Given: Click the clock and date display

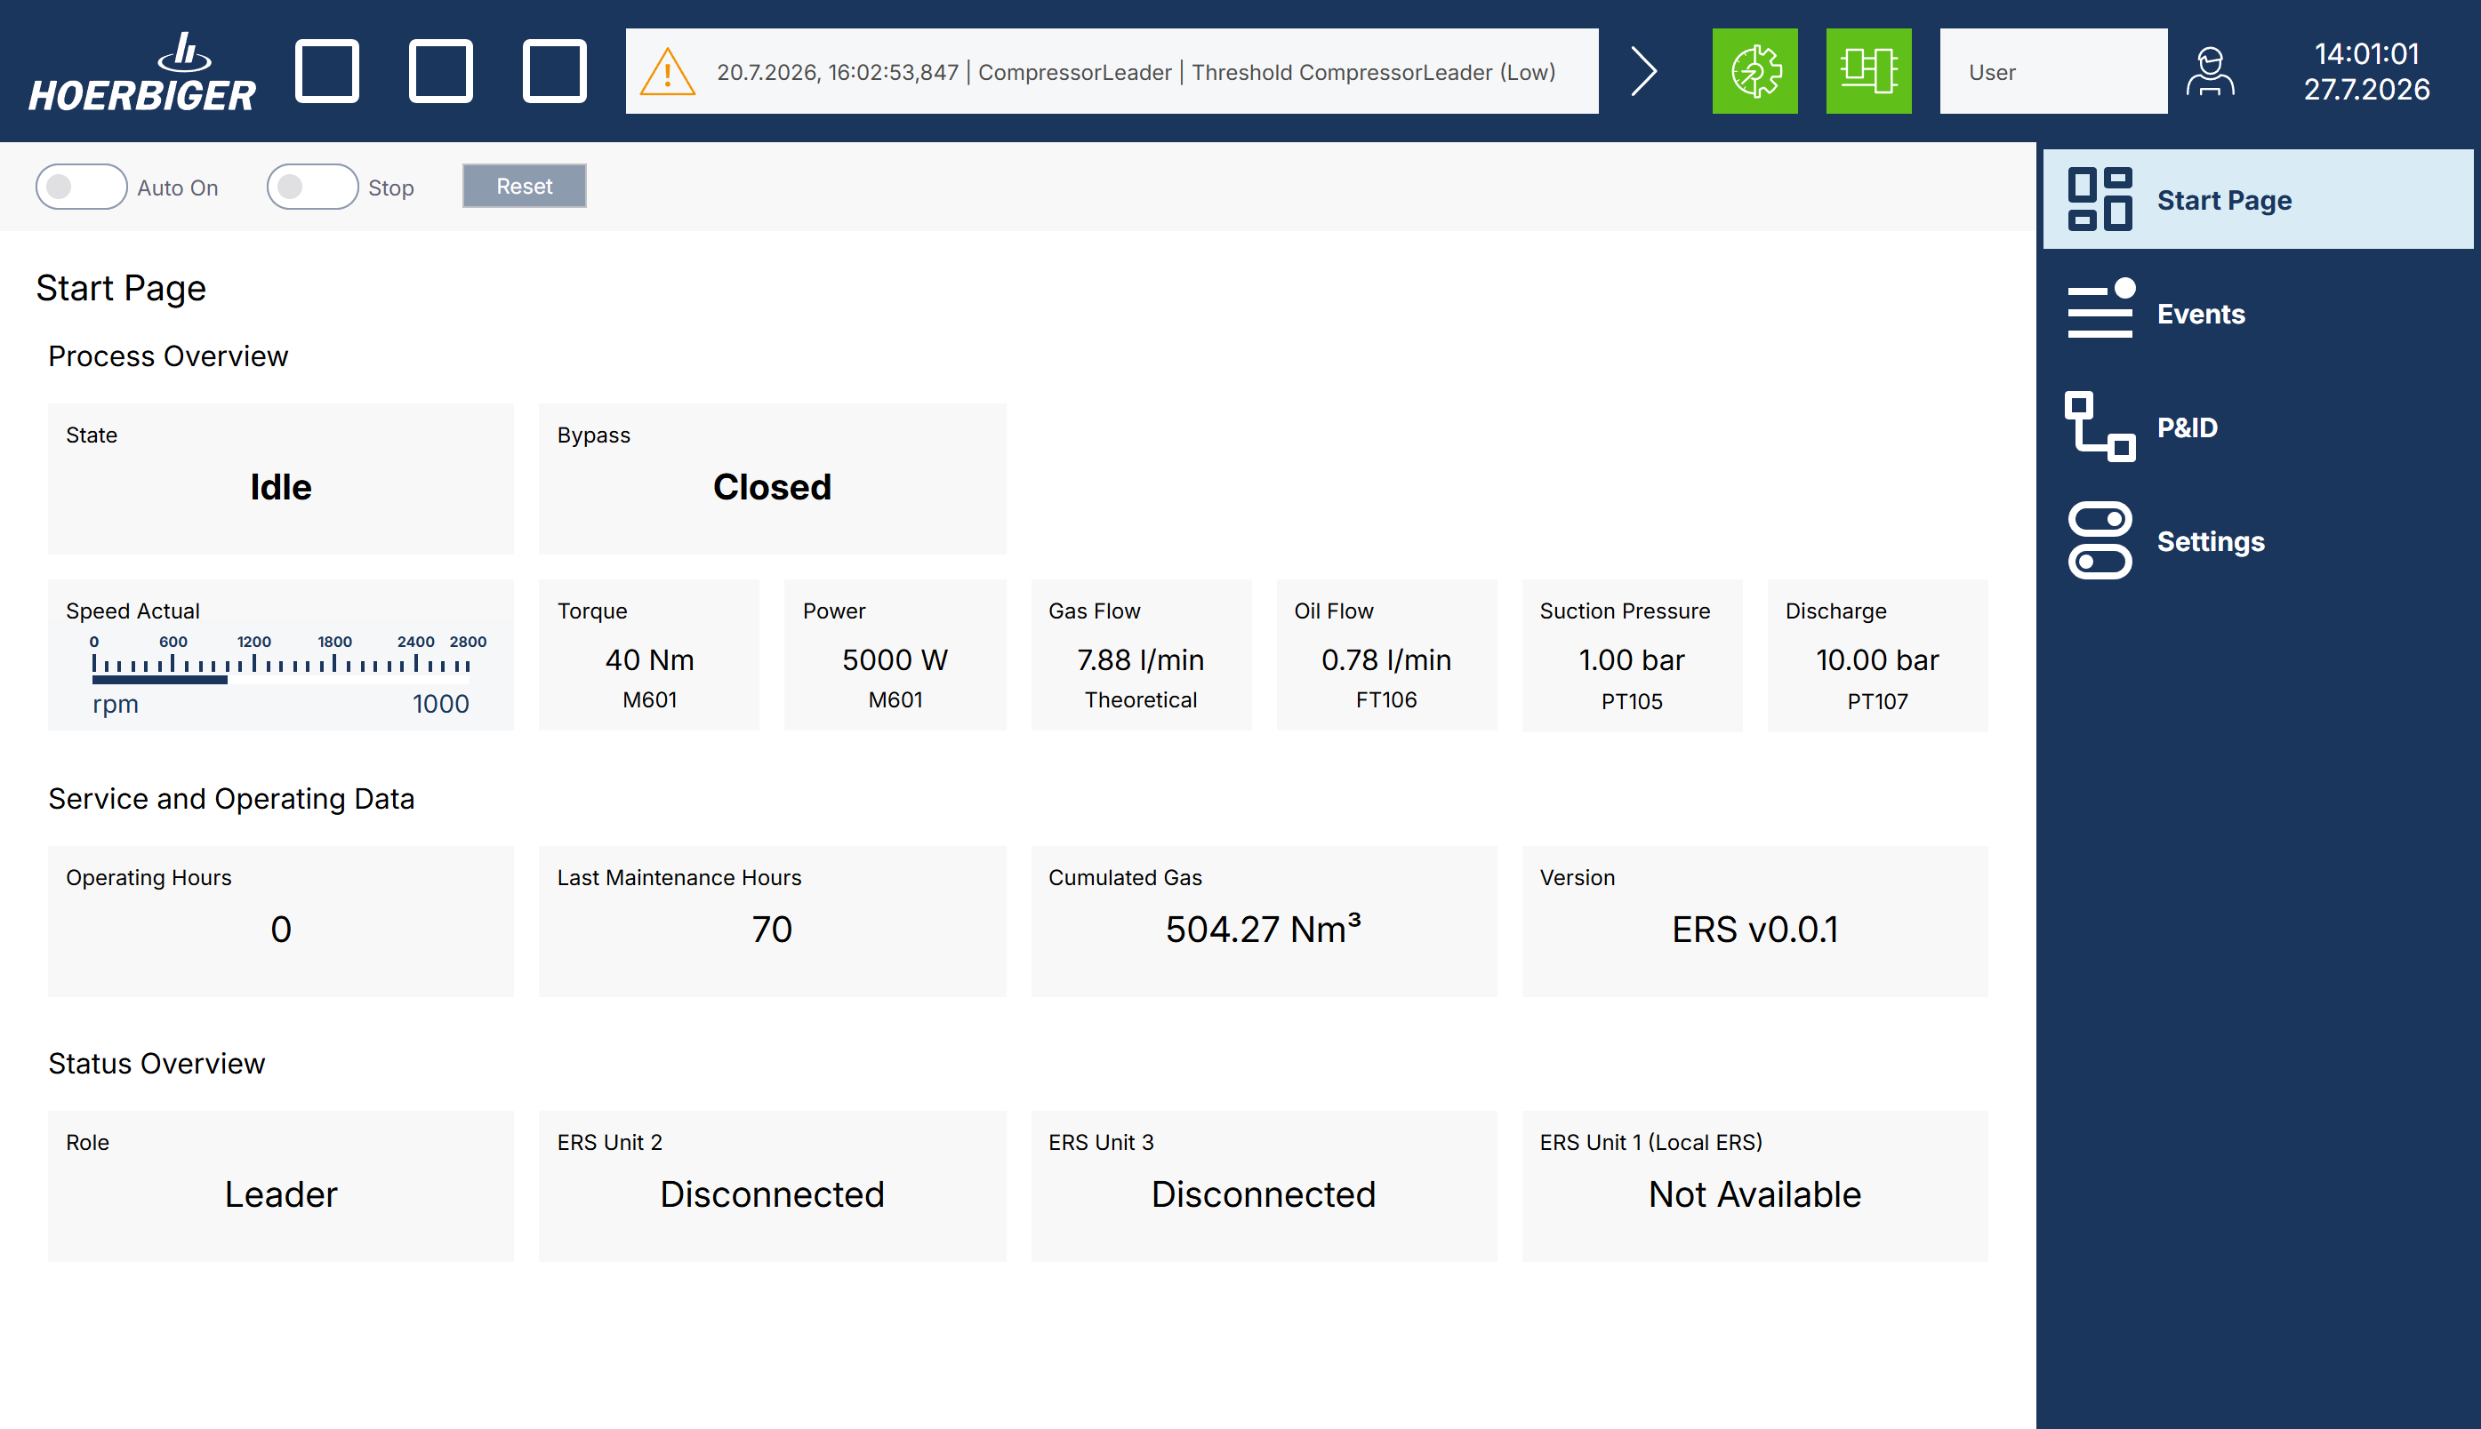Looking at the screenshot, I should click(2366, 72).
